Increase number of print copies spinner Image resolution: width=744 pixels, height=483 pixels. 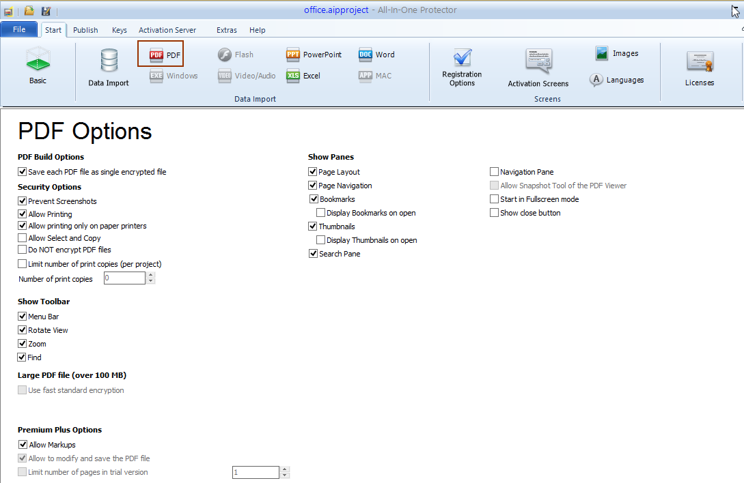tap(151, 275)
